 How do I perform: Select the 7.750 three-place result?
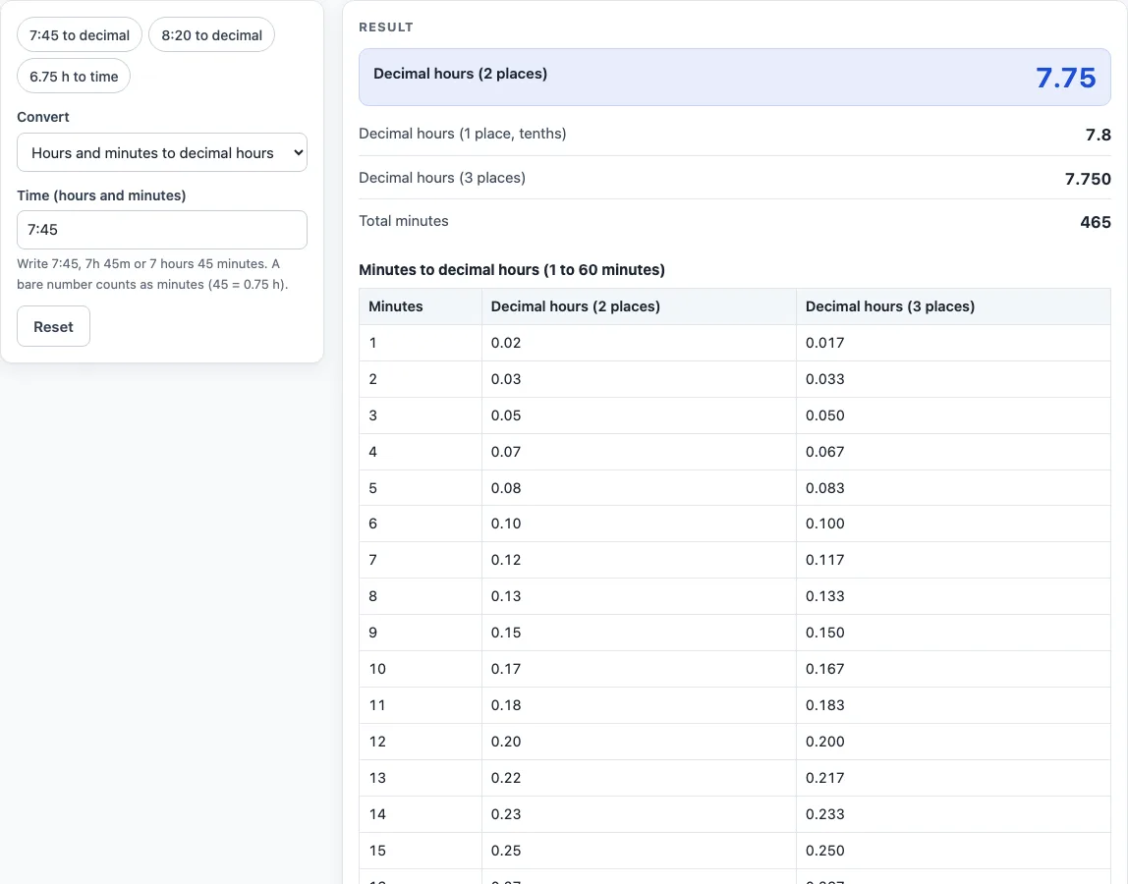pyautogui.click(x=1088, y=179)
